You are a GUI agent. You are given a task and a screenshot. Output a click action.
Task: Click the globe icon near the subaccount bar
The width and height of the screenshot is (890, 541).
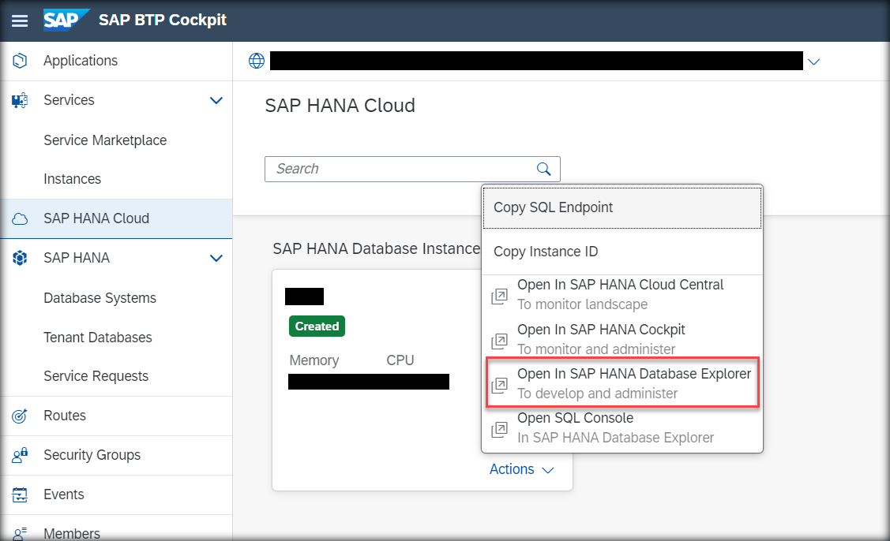pyautogui.click(x=256, y=61)
